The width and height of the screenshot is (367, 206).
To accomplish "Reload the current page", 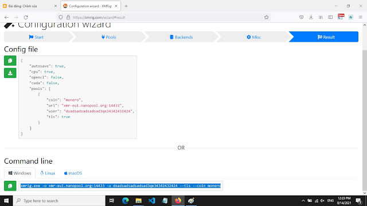I will pos(26,17).
